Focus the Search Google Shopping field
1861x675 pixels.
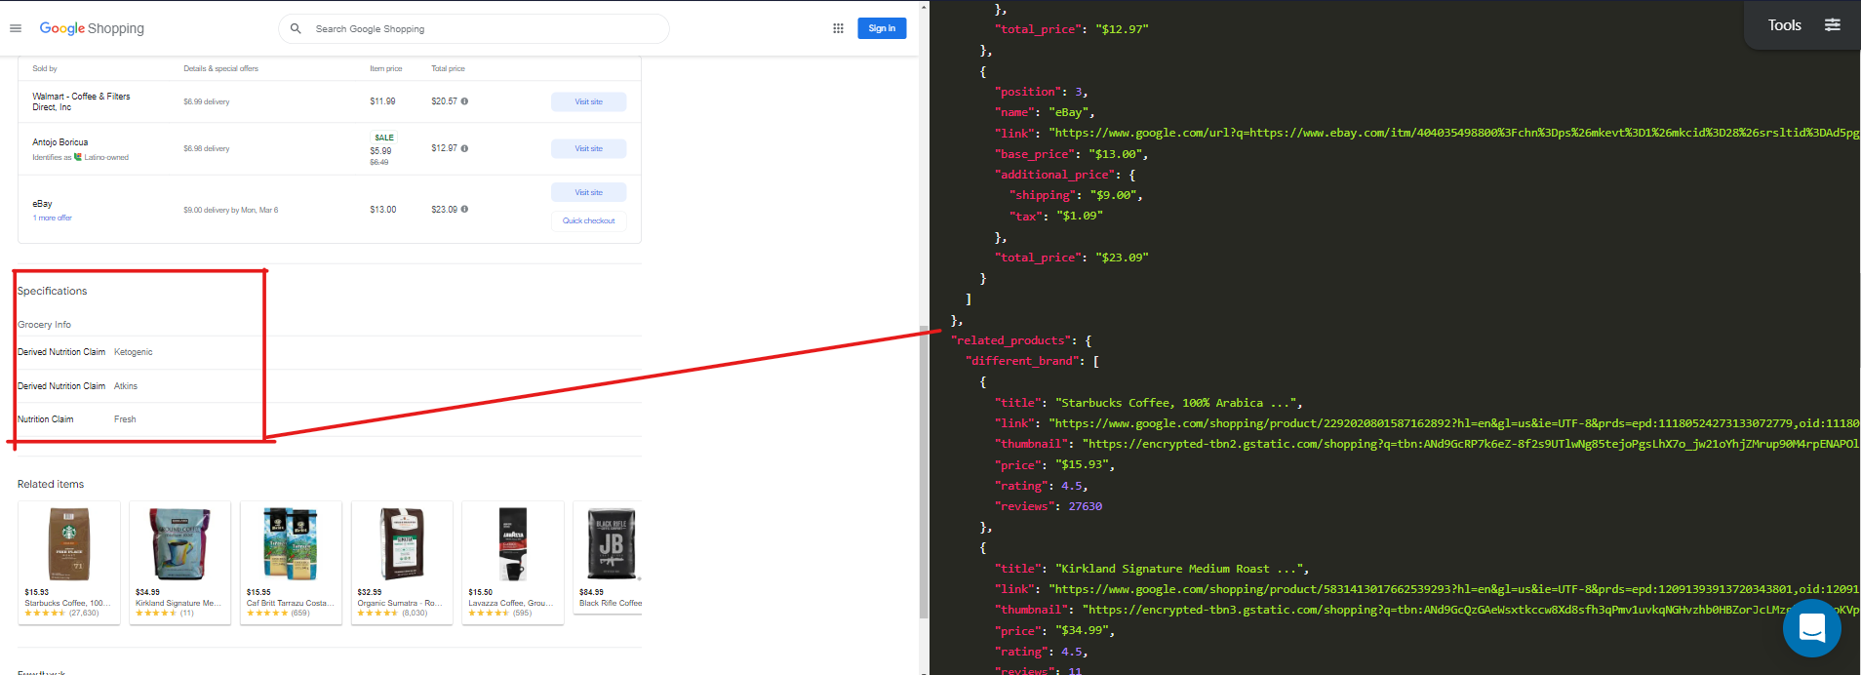pyautogui.click(x=474, y=28)
